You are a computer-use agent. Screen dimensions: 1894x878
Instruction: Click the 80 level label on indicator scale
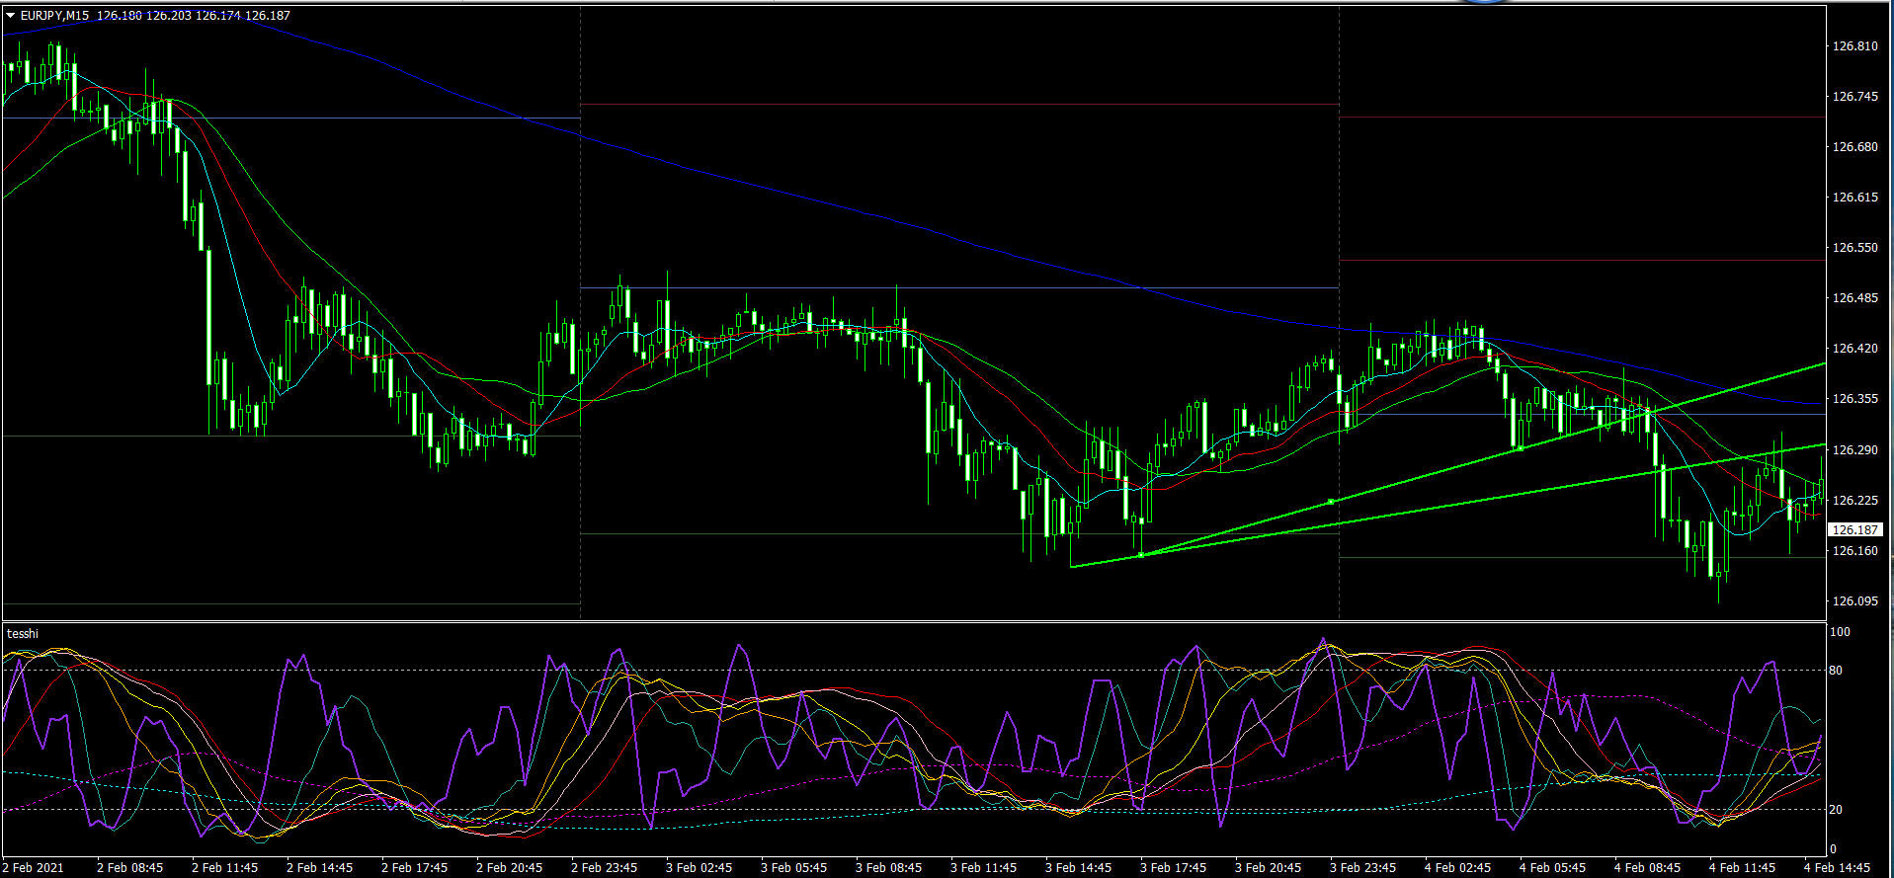[1836, 671]
